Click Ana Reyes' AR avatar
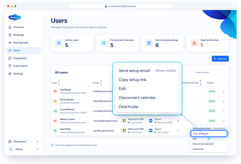The height and width of the screenshot is (164, 241). (x=55, y=91)
